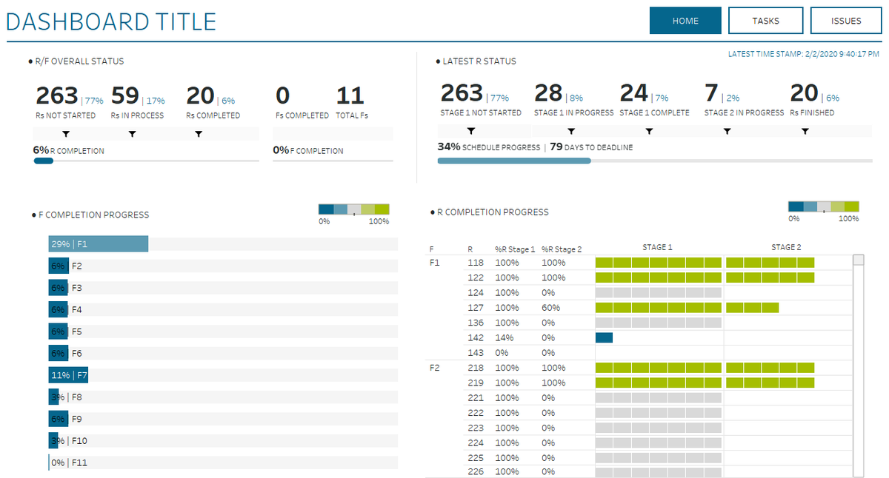Click filter icon under Rs IN PROCESS
The height and width of the screenshot is (478, 889).
[133, 134]
